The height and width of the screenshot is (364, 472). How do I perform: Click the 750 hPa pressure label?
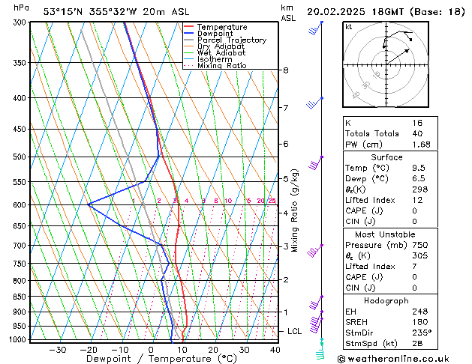[21, 264]
